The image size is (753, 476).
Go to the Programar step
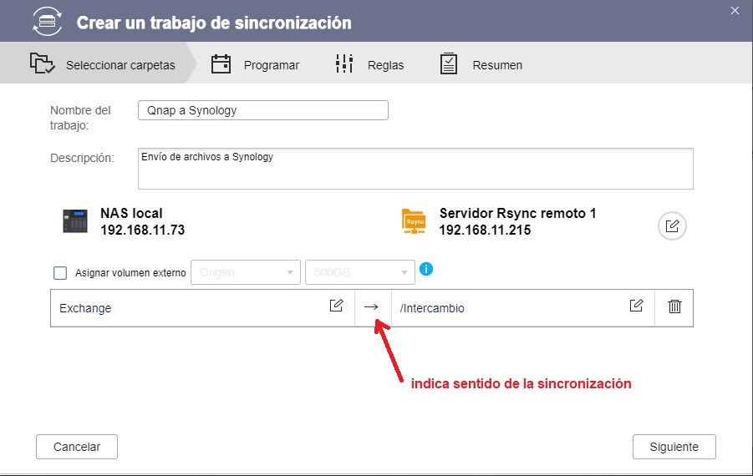(x=255, y=65)
